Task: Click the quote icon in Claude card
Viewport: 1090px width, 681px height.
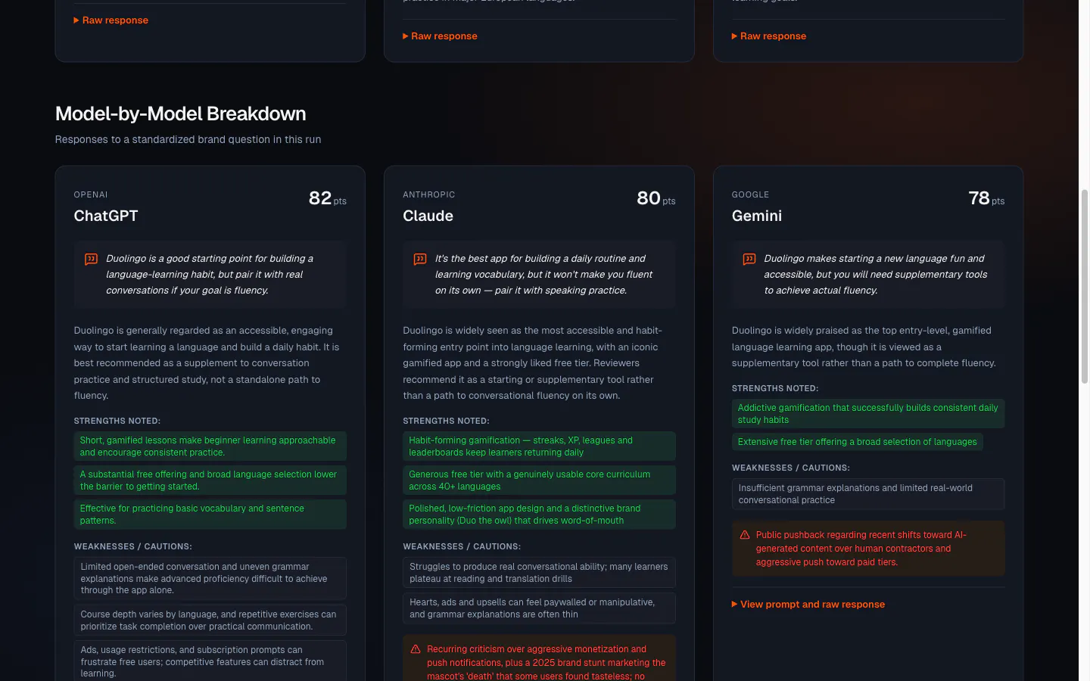Action: coord(420,260)
